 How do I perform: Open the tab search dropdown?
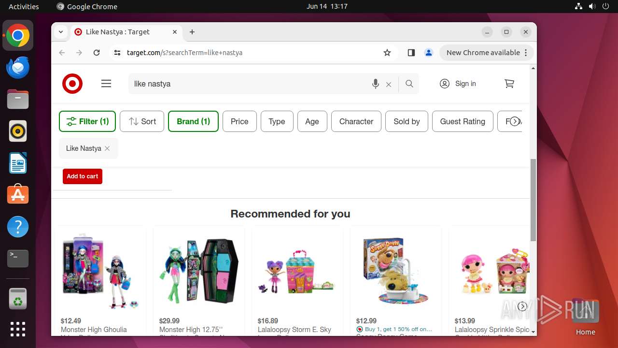pos(61,32)
